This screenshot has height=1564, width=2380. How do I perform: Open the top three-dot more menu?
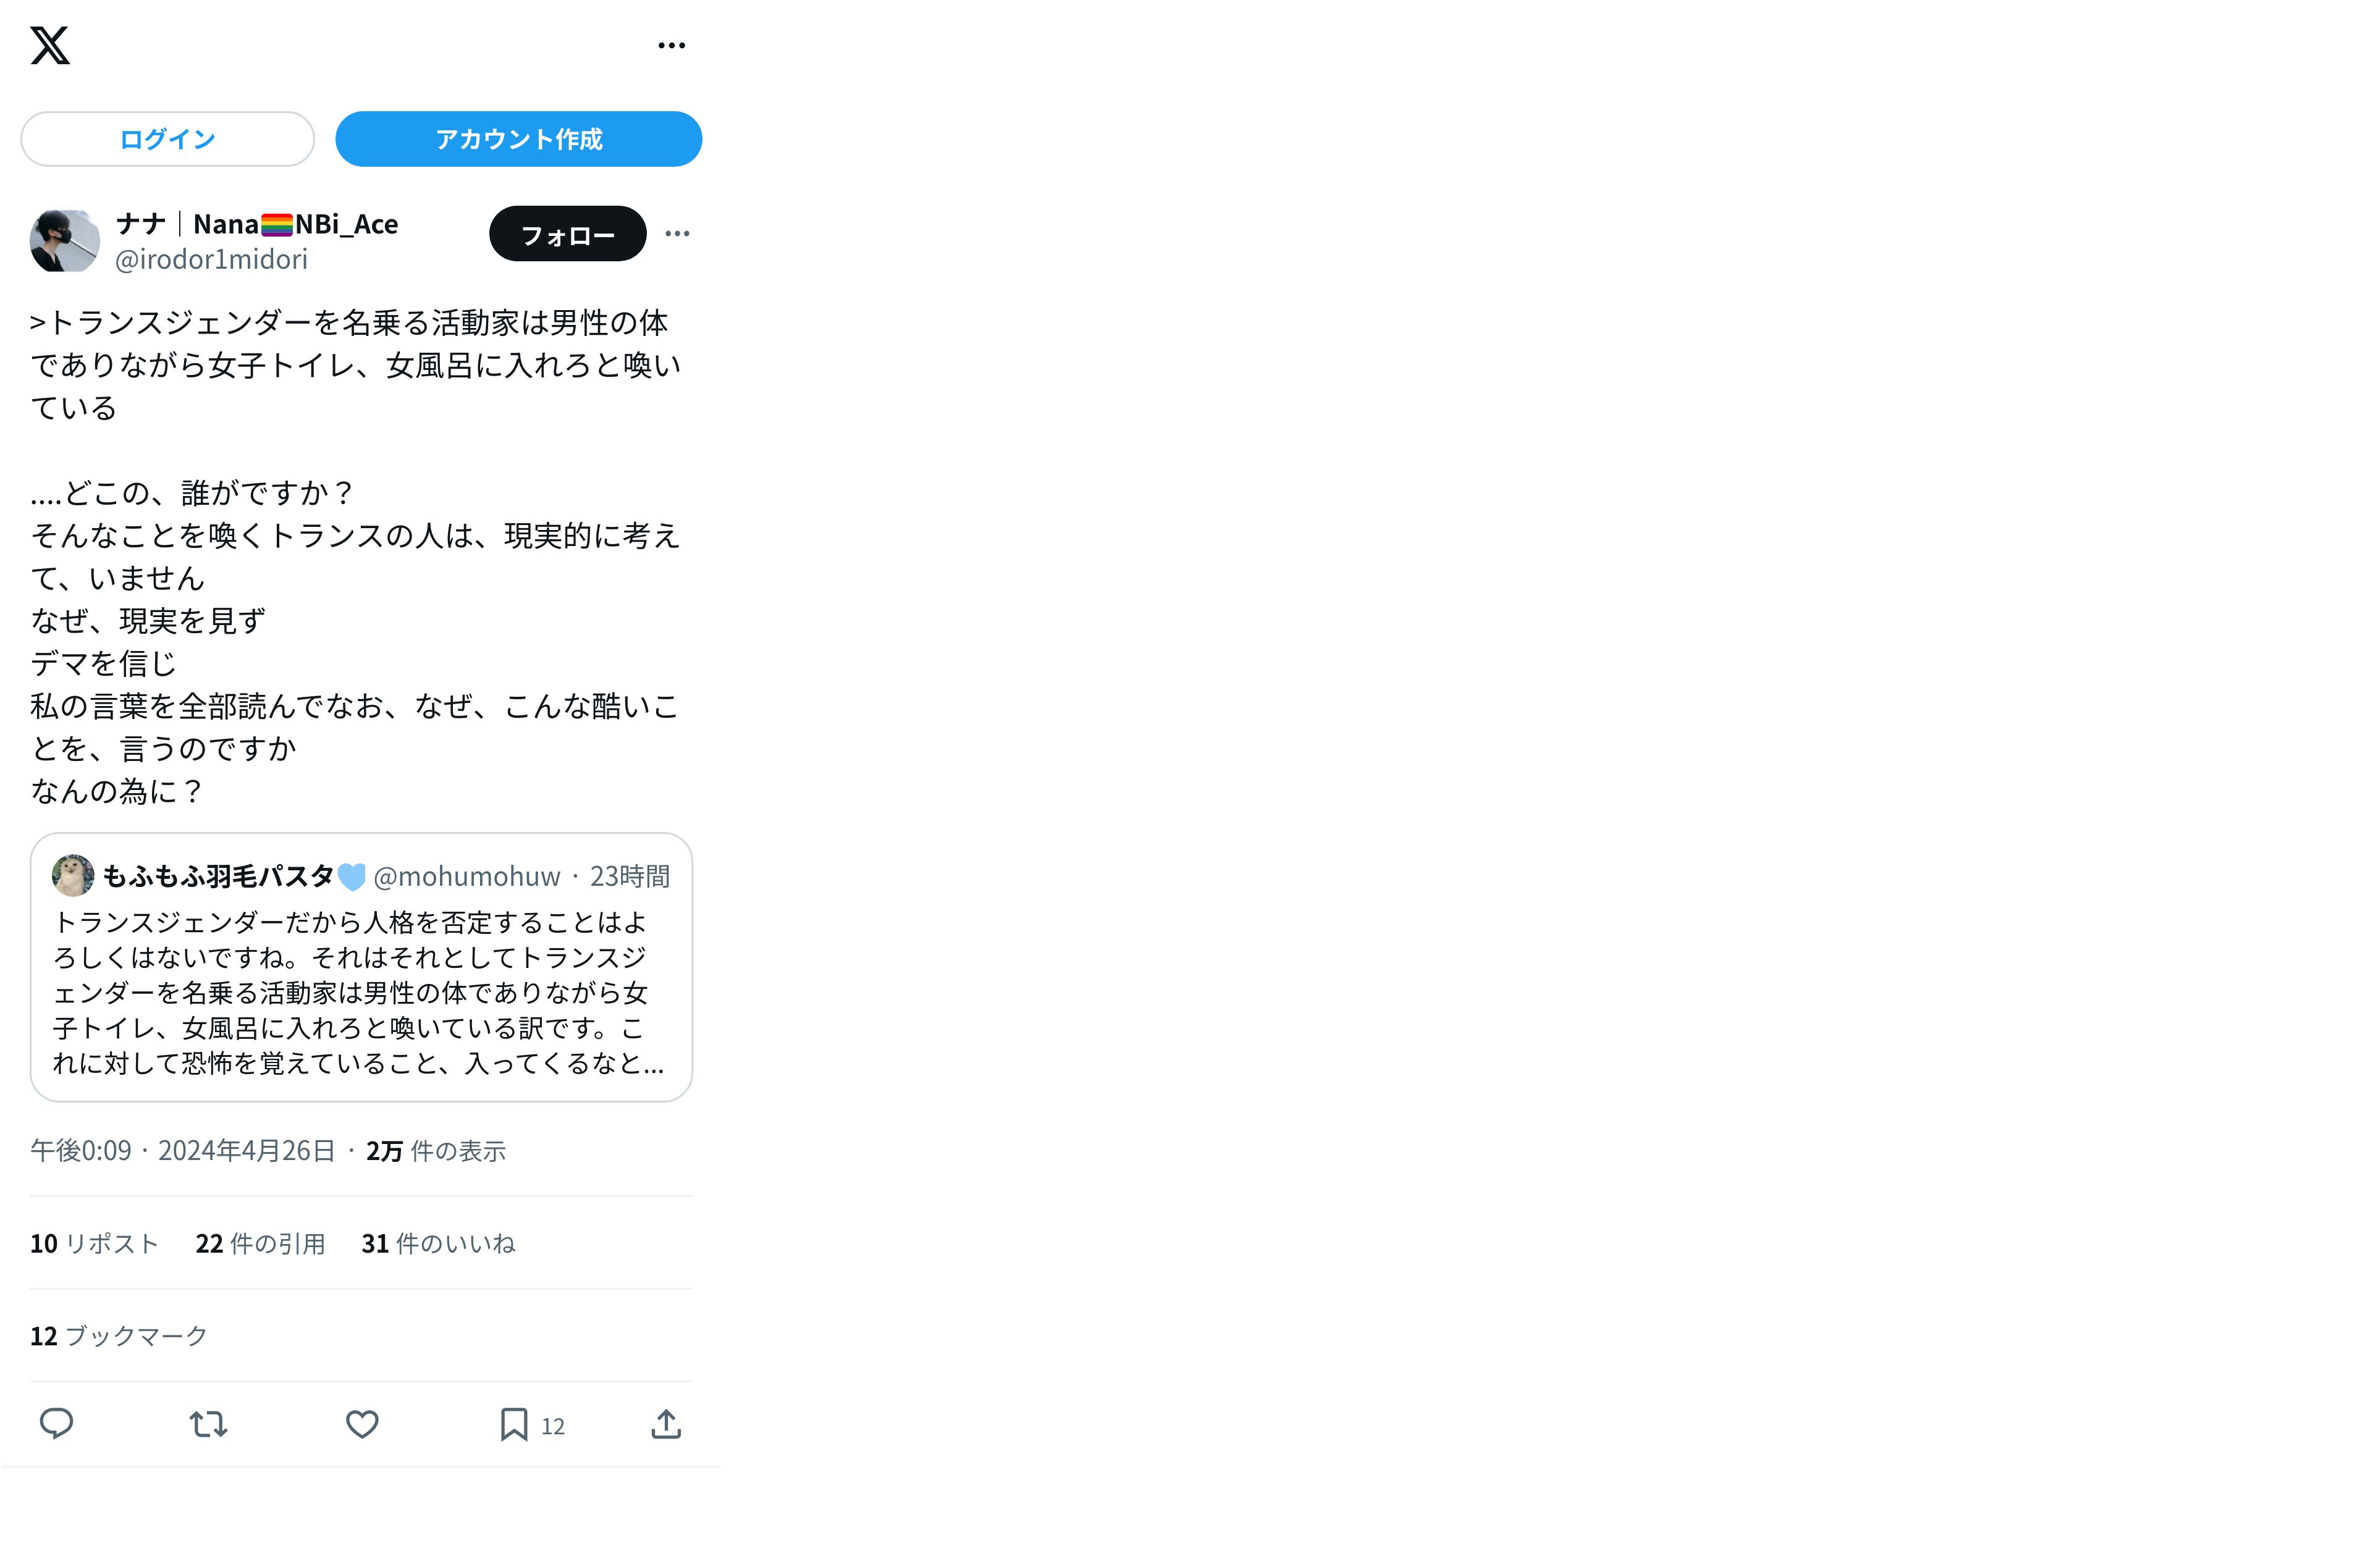(671, 45)
